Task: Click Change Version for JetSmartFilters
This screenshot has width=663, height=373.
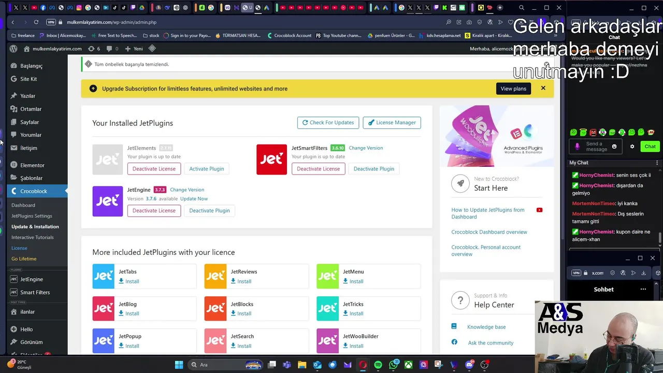Action: click(366, 148)
